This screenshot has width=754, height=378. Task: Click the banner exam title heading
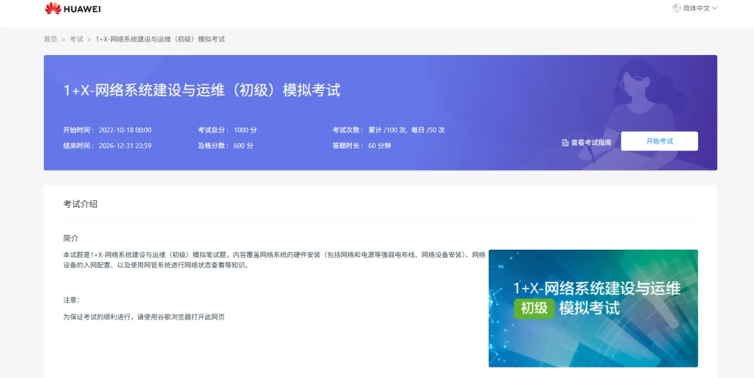coord(202,90)
